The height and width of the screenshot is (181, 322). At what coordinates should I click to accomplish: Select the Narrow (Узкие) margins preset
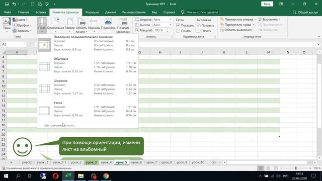tap(88, 109)
